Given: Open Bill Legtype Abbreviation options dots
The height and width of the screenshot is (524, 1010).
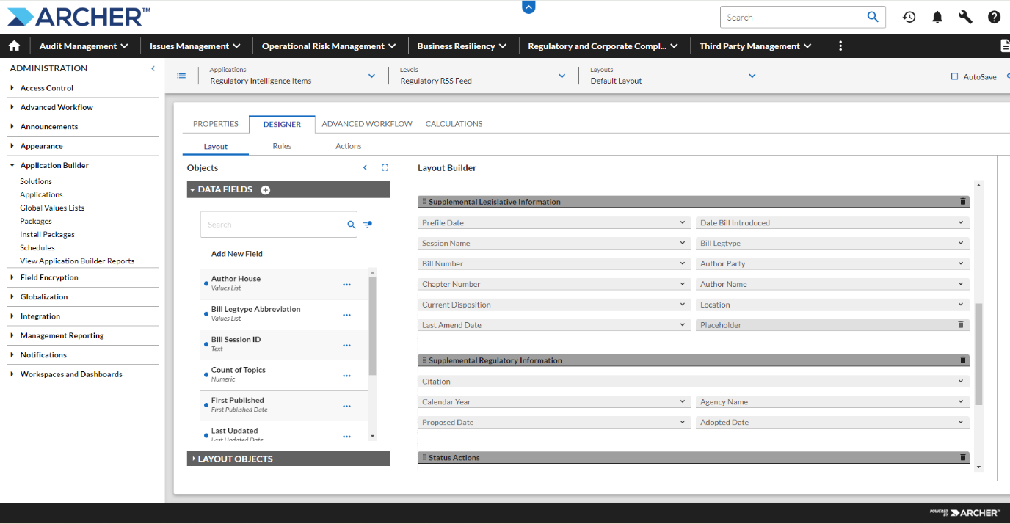Looking at the screenshot, I should 346,315.
